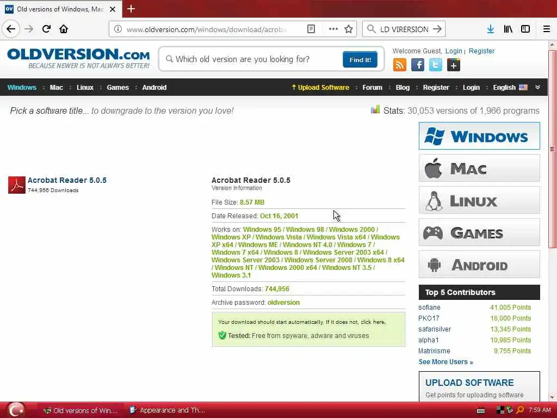The width and height of the screenshot is (557, 418).
Task: Select the Windows nav menu item
Action: tap(22, 88)
